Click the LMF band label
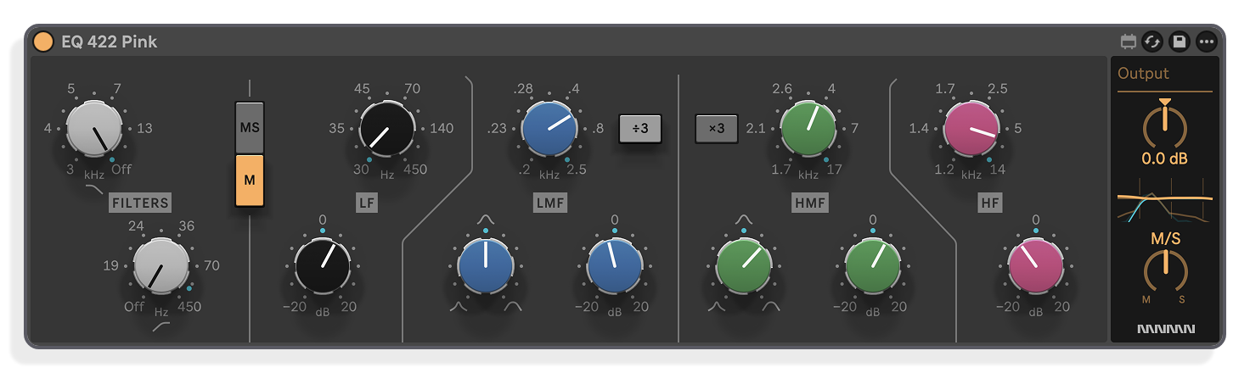This screenshot has height=373, width=1250. [550, 203]
